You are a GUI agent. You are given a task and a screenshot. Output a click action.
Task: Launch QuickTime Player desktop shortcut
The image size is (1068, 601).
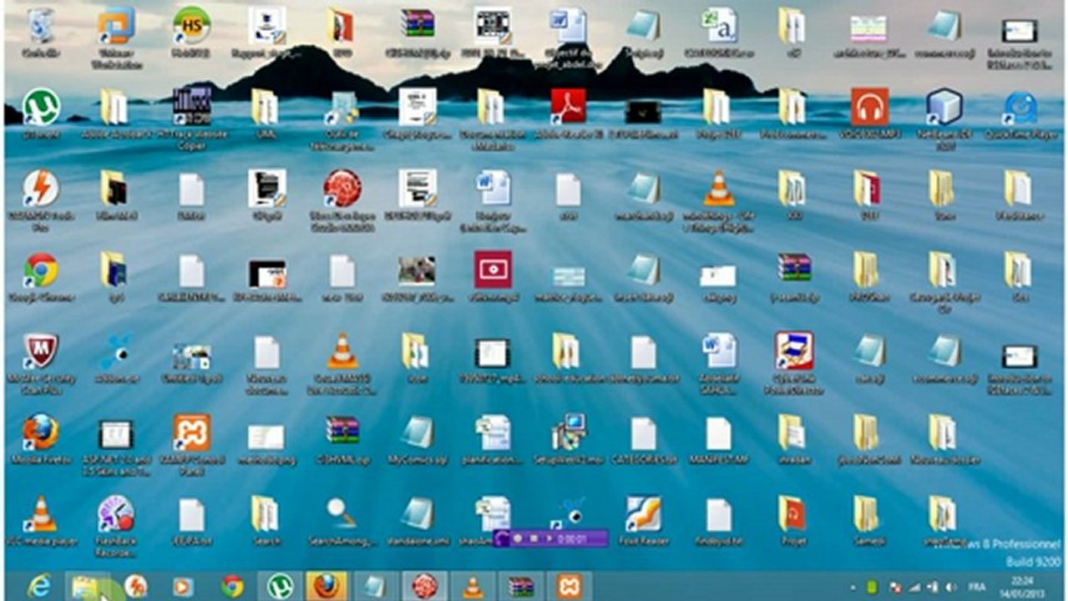[1020, 107]
